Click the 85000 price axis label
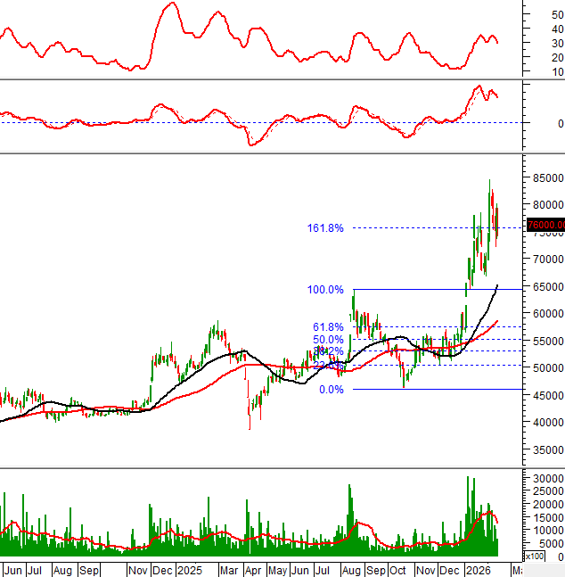This screenshot has height=577, width=565. (x=547, y=177)
